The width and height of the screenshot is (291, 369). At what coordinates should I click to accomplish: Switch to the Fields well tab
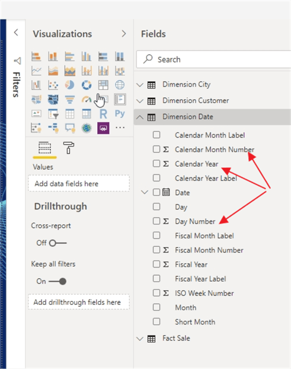coord(44,148)
